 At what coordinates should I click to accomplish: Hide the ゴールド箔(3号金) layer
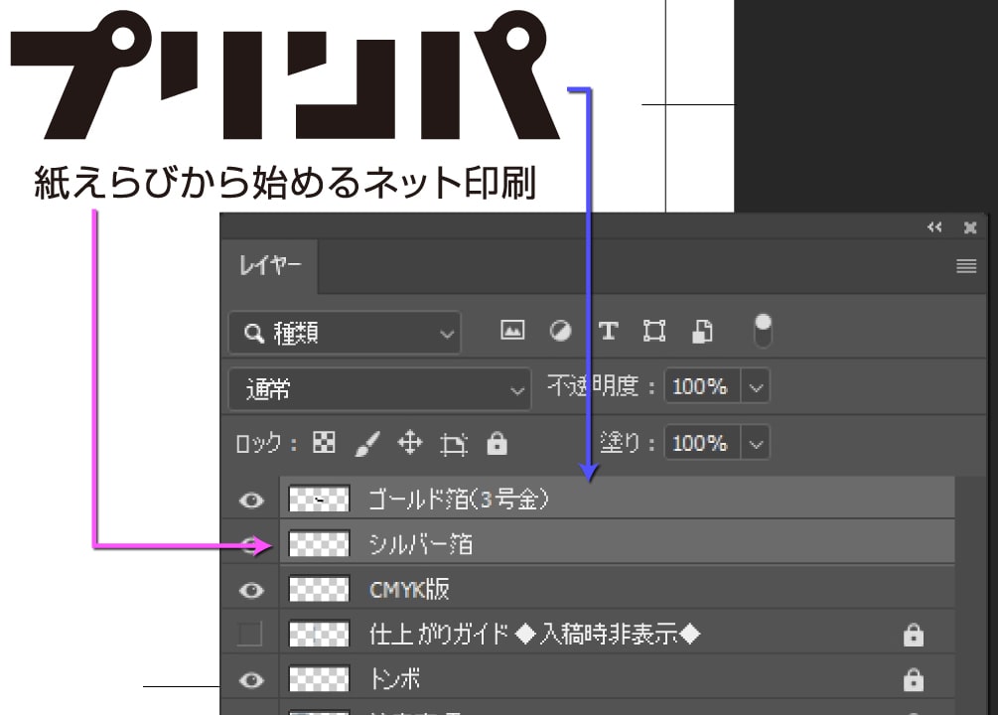[252, 500]
